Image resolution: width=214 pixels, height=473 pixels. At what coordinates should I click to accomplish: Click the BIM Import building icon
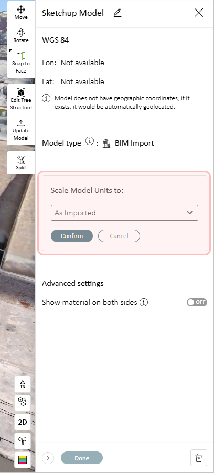click(106, 143)
